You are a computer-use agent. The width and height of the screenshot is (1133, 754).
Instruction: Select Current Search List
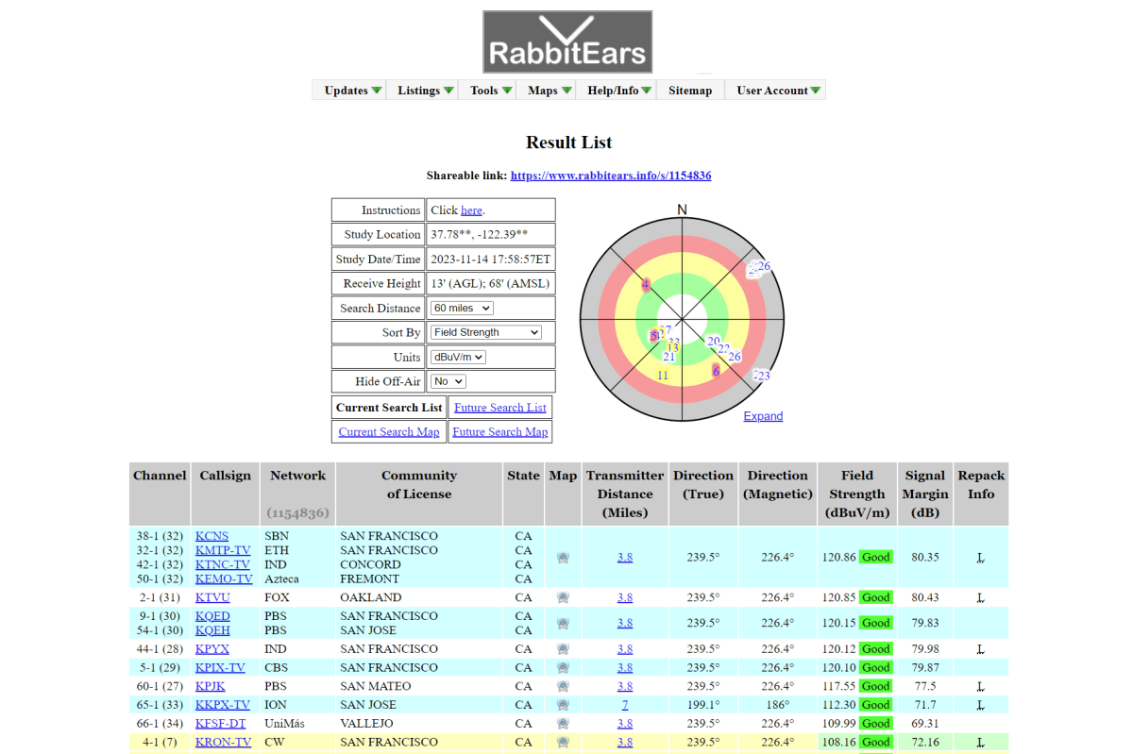[x=389, y=408]
